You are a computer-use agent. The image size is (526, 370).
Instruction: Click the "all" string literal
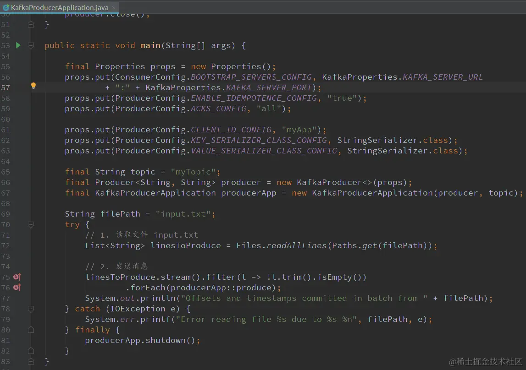click(x=269, y=109)
